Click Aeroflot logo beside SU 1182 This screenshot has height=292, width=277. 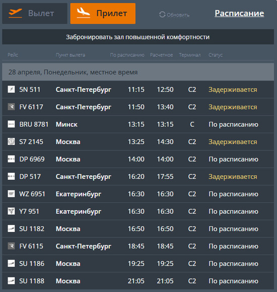[11, 229]
